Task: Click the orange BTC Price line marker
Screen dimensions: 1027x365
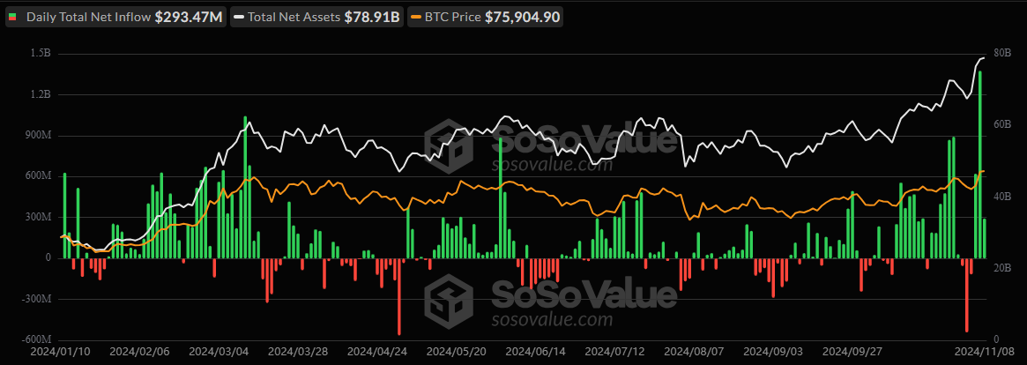Action: [x=414, y=18]
